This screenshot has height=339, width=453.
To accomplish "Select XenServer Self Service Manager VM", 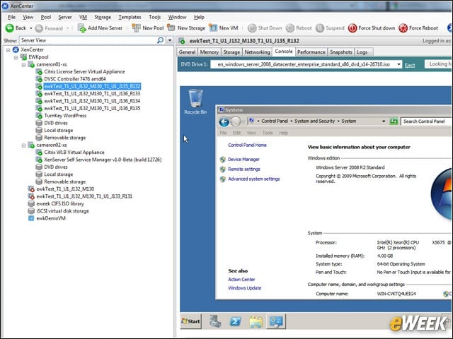I will [103, 160].
